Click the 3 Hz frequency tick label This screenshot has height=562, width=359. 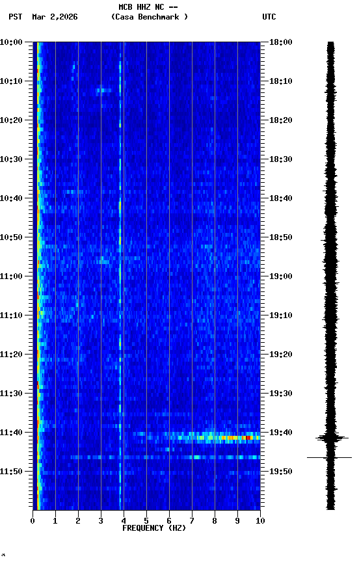(101, 521)
